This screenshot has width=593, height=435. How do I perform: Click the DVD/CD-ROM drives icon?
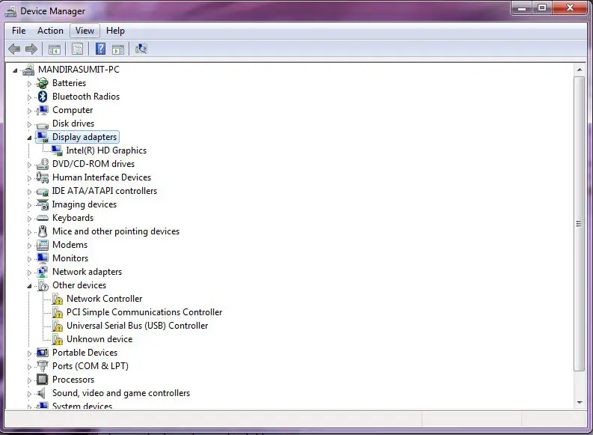(43, 164)
